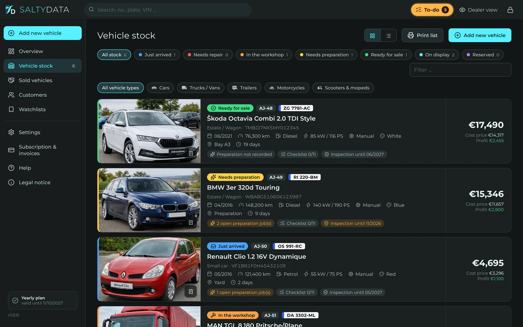Filter vehicle type to Cars
The width and height of the screenshot is (523, 327).
point(160,88)
